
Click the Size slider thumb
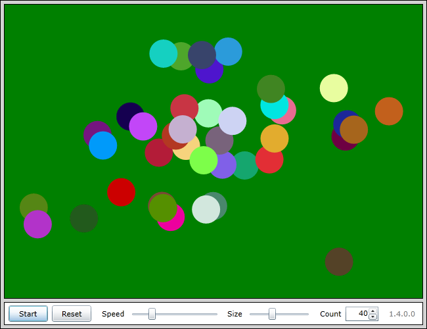coord(272,314)
